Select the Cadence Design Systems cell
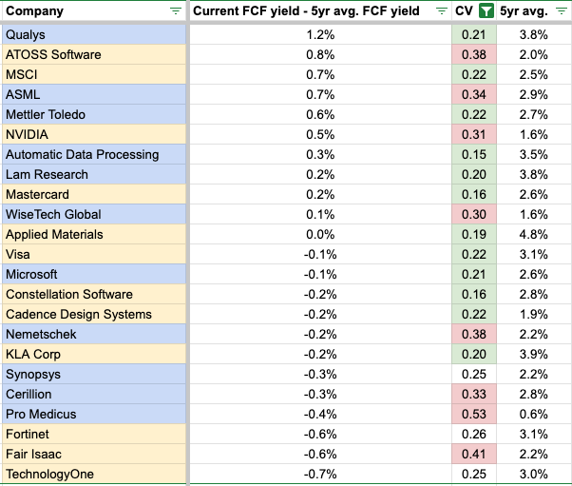 [94, 314]
